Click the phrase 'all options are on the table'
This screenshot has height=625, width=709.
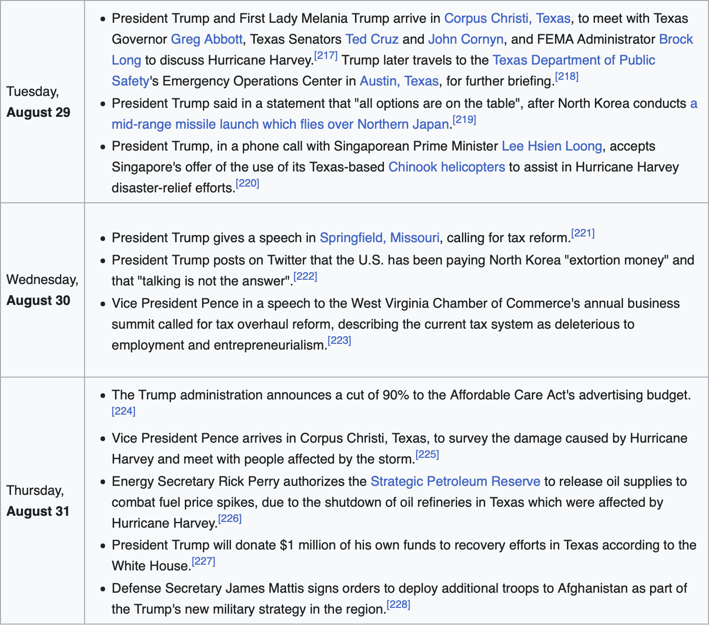[x=437, y=104]
